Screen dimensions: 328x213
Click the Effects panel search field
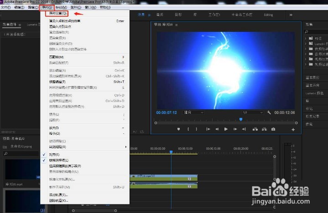pos(316,32)
